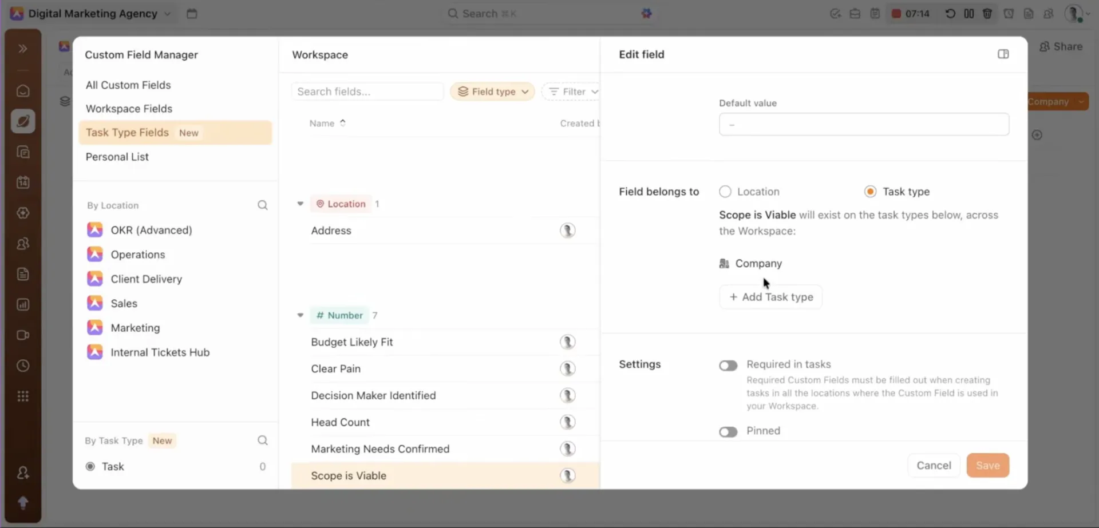Viewport: 1099px width, 528px height.
Task: Select the Marketing Needs Confirmed field
Action: 380,449
